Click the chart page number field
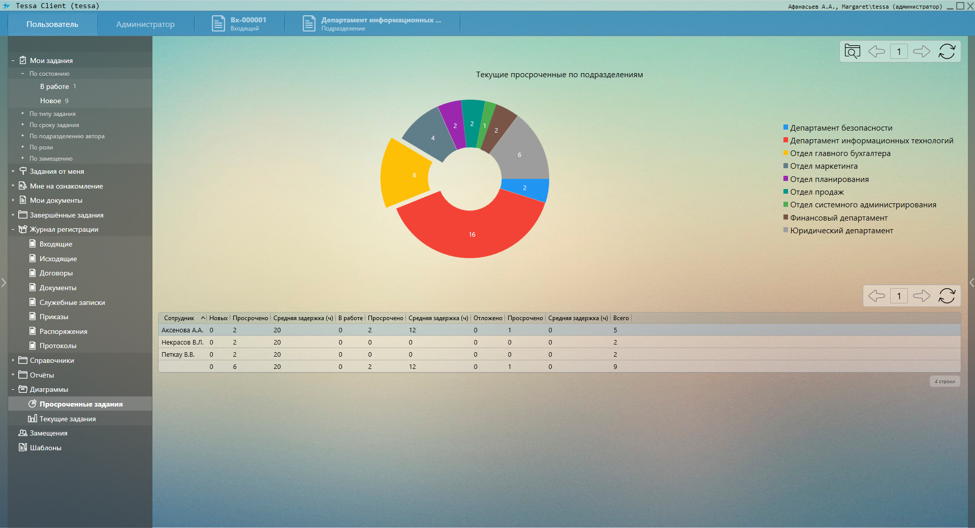This screenshot has height=528, width=975. tap(899, 51)
